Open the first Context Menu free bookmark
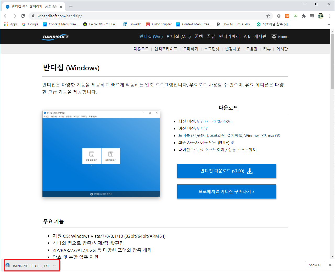 60,24
